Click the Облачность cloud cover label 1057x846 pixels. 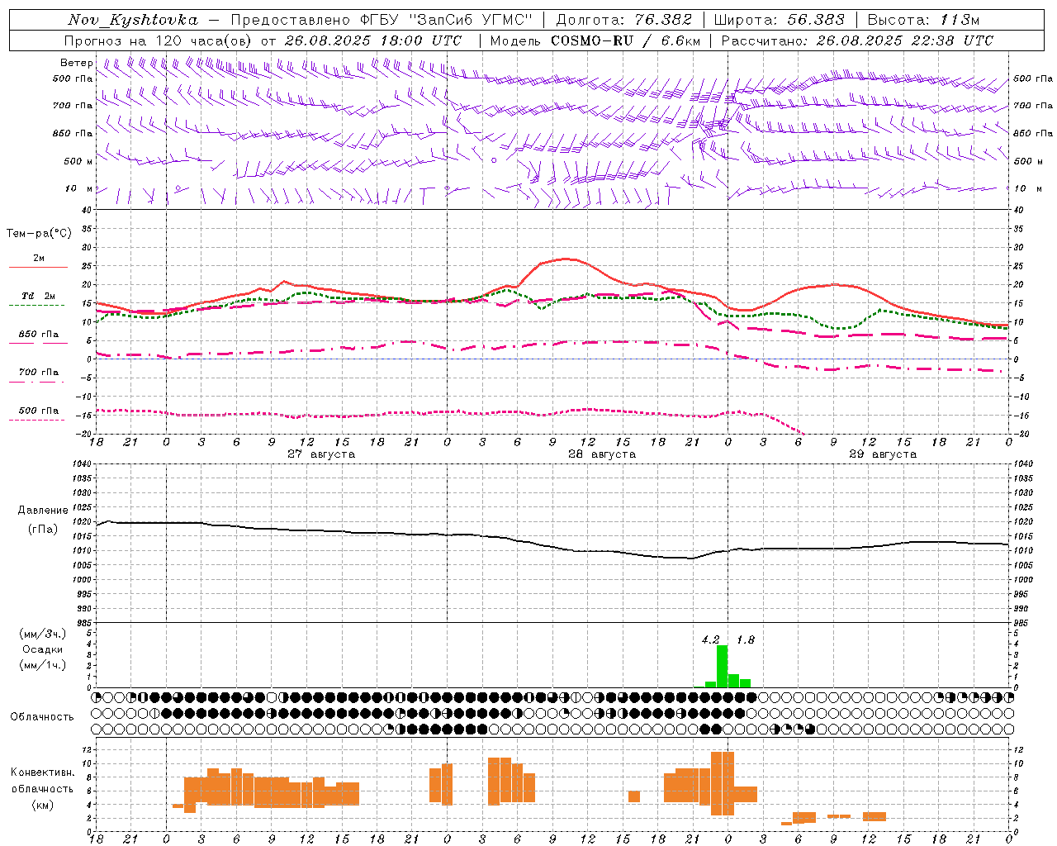point(42,716)
